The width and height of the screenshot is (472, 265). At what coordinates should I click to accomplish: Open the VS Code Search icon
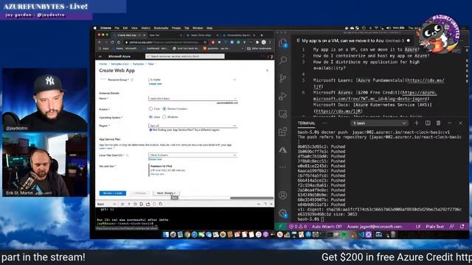[282, 60]
